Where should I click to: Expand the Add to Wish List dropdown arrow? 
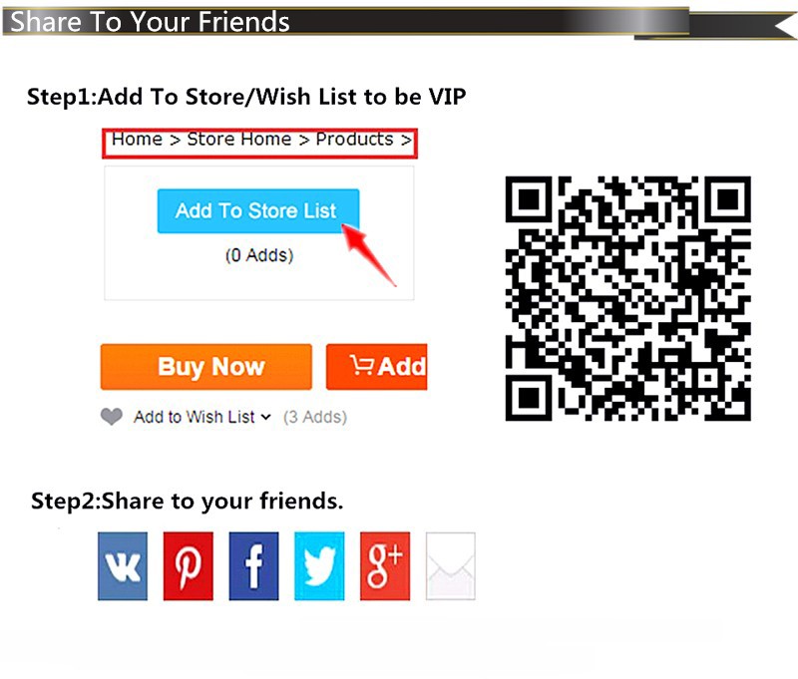click(x=265, y=417)
